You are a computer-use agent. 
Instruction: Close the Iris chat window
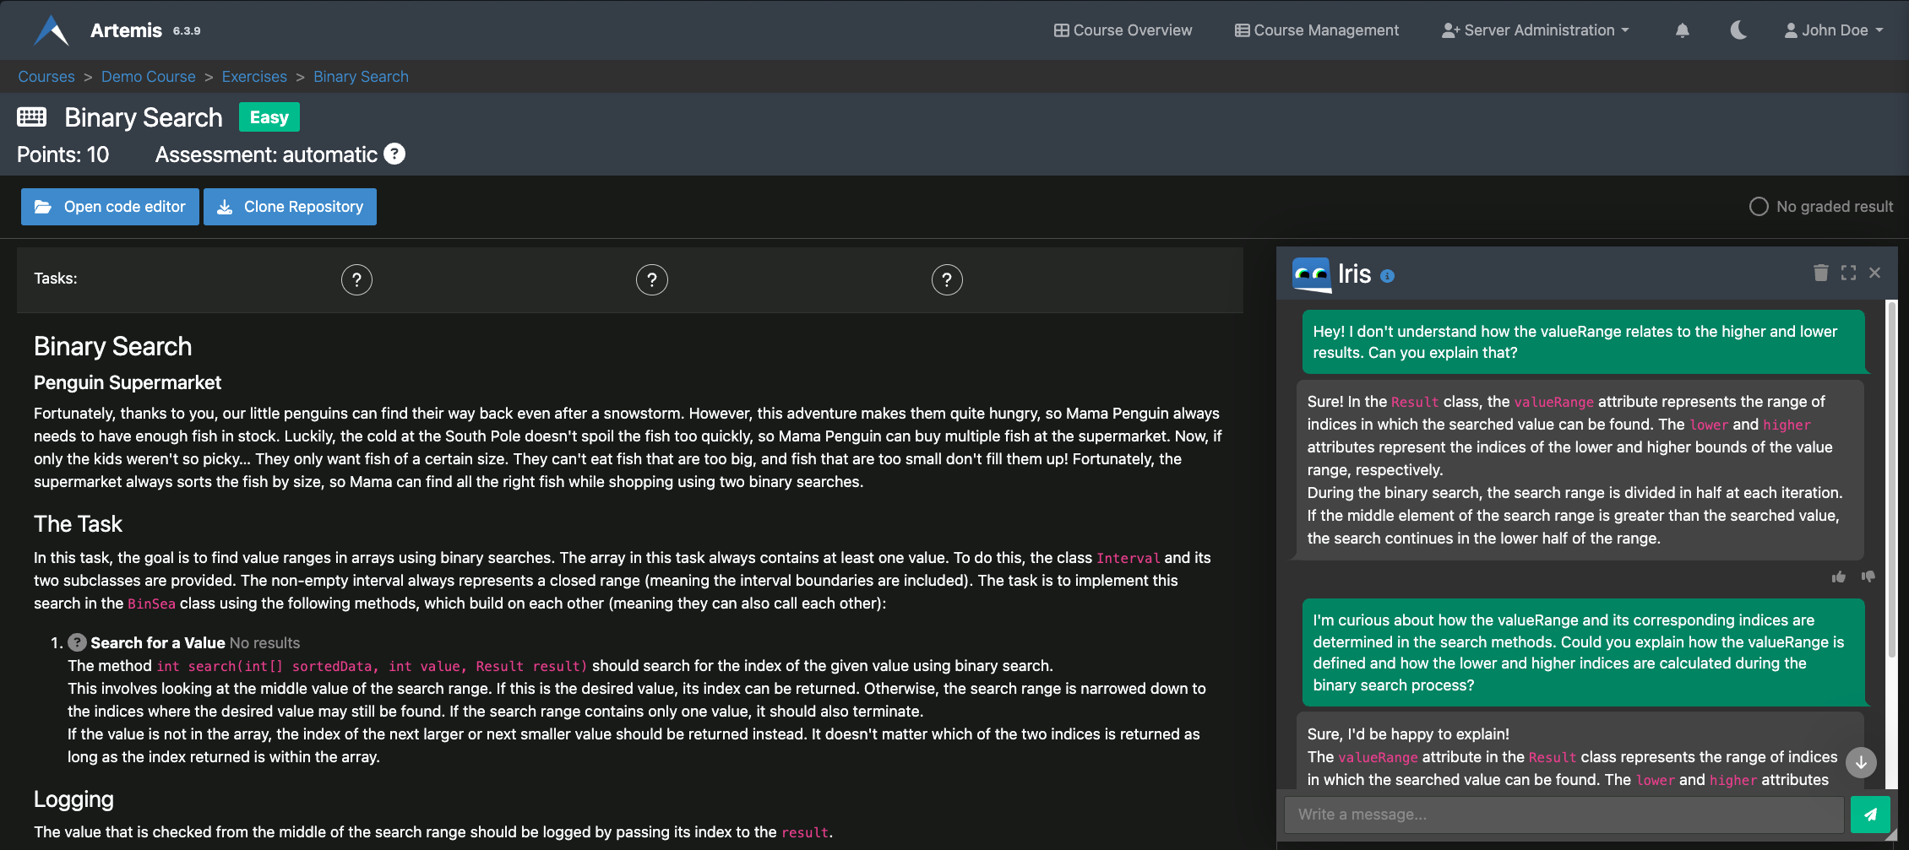click(x=1875, y=273)
